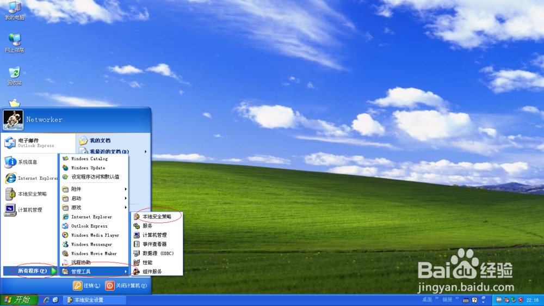The image size is (544, 306).
Task: Click the language bar help icon
Action: 474,300
